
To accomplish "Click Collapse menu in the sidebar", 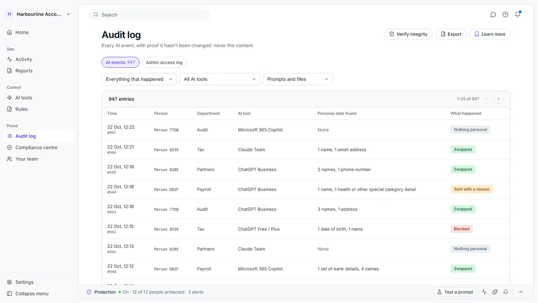I will point(38,294).
